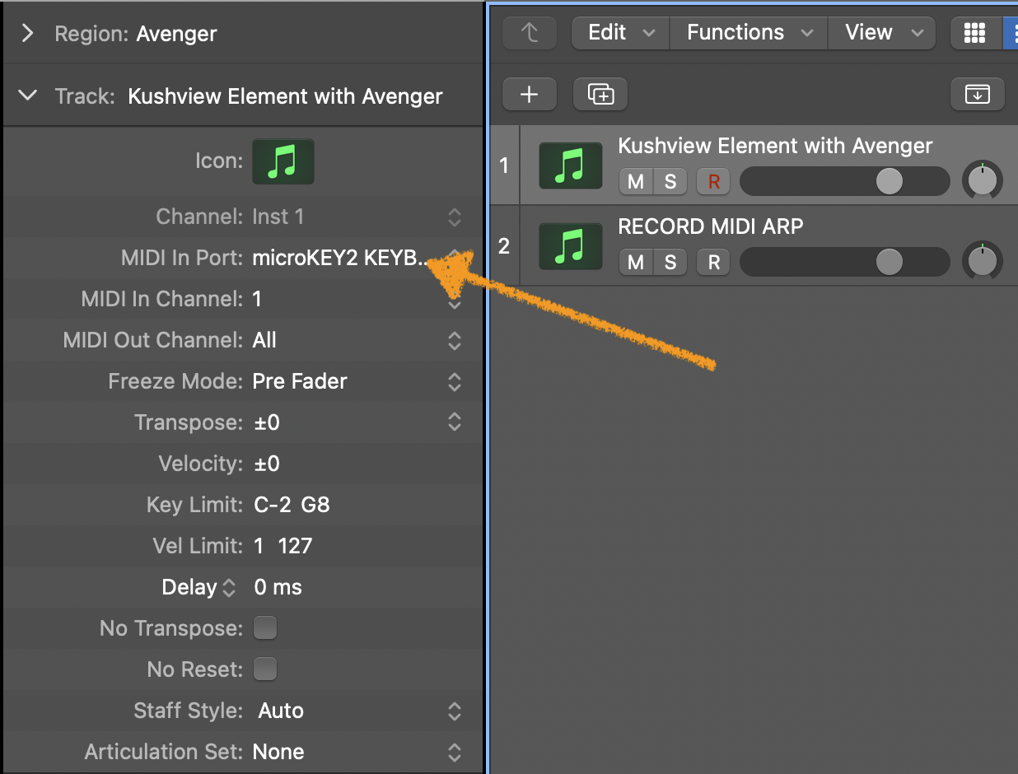This screenshot has width=1018, height=774.
Task: Click track number 2 in the track list
Action: 504,246
